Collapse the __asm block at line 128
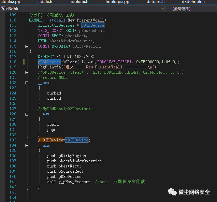217x202 pixels. click(x=27, y=114)
